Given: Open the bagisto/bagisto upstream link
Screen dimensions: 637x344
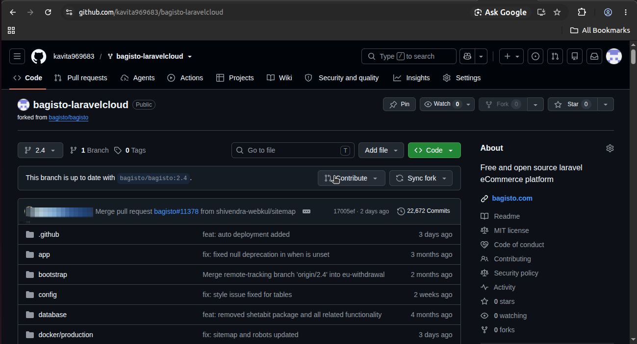Looking at the screenshot, I should pyautogui.click(x=69, y=117).
